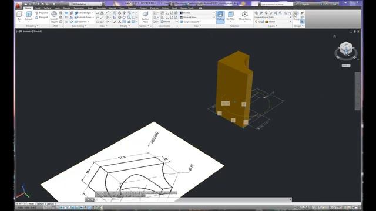The image size is (376, 211).
Task: Click the Move tool in Modify panel
Action: (124, 13)
